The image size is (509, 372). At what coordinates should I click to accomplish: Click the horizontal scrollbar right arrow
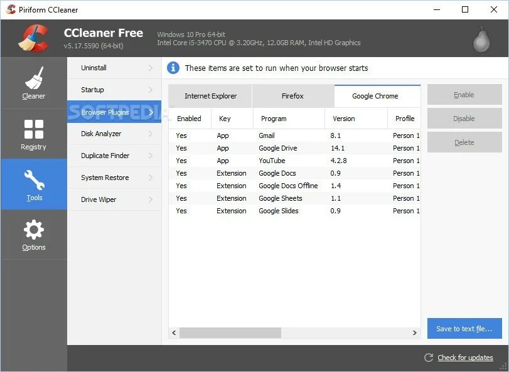point(414,332)
